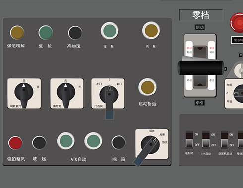243x188 pixels.
Task: Click the red 强迫泵风 button
Action: click(15, 143)
